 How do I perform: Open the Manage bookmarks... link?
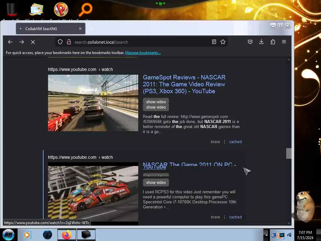click(x=143, y=53)
